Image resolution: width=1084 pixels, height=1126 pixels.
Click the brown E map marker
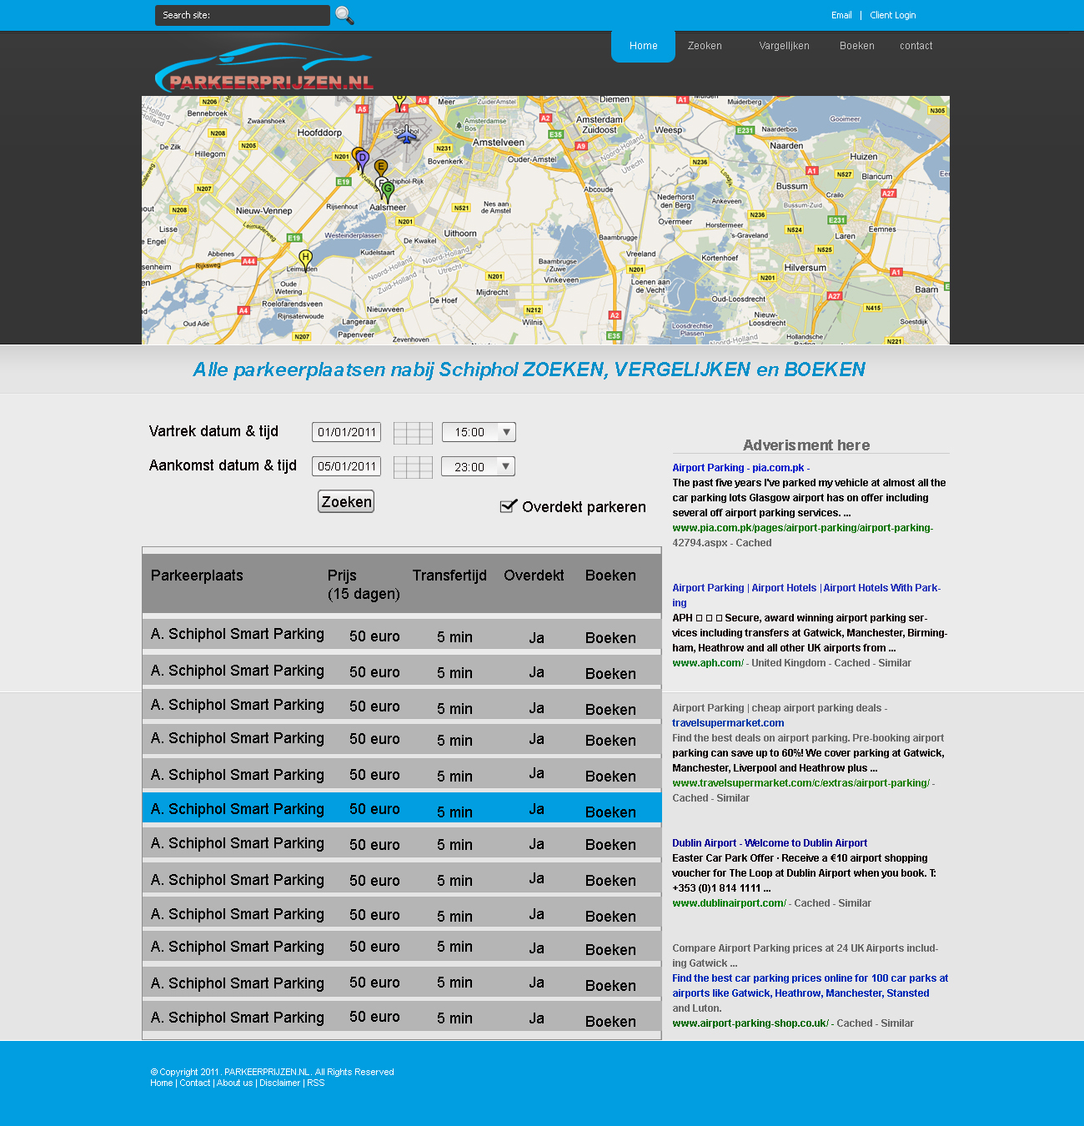381,168
